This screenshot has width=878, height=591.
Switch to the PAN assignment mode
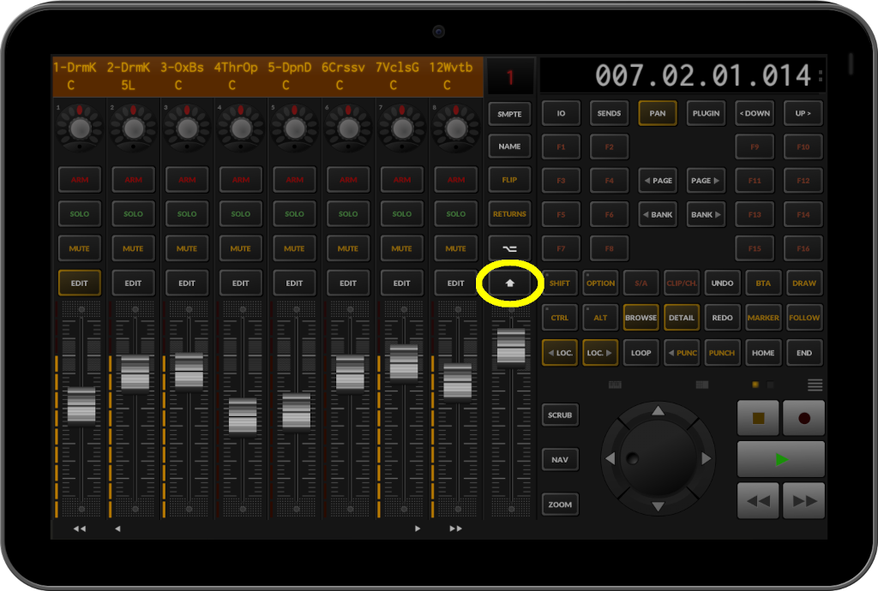[x=657, y=112]
